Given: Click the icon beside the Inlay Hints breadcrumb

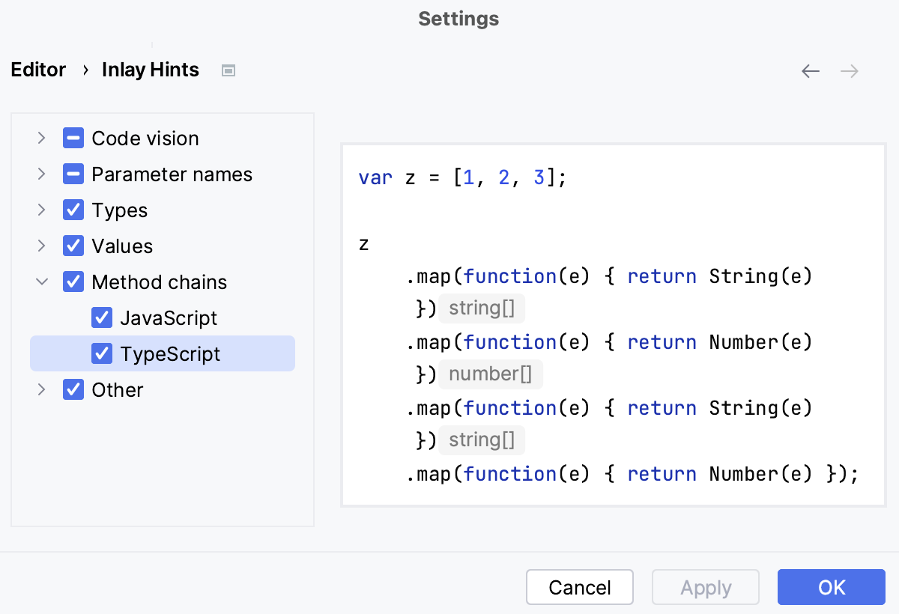Looking at the screenshot, I should 228,70.
